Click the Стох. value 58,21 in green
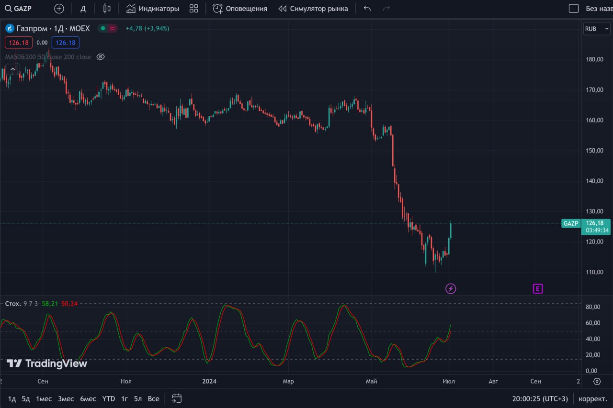Image resolution: width=613 pixels, height=408 pixels. coord(50,303)
